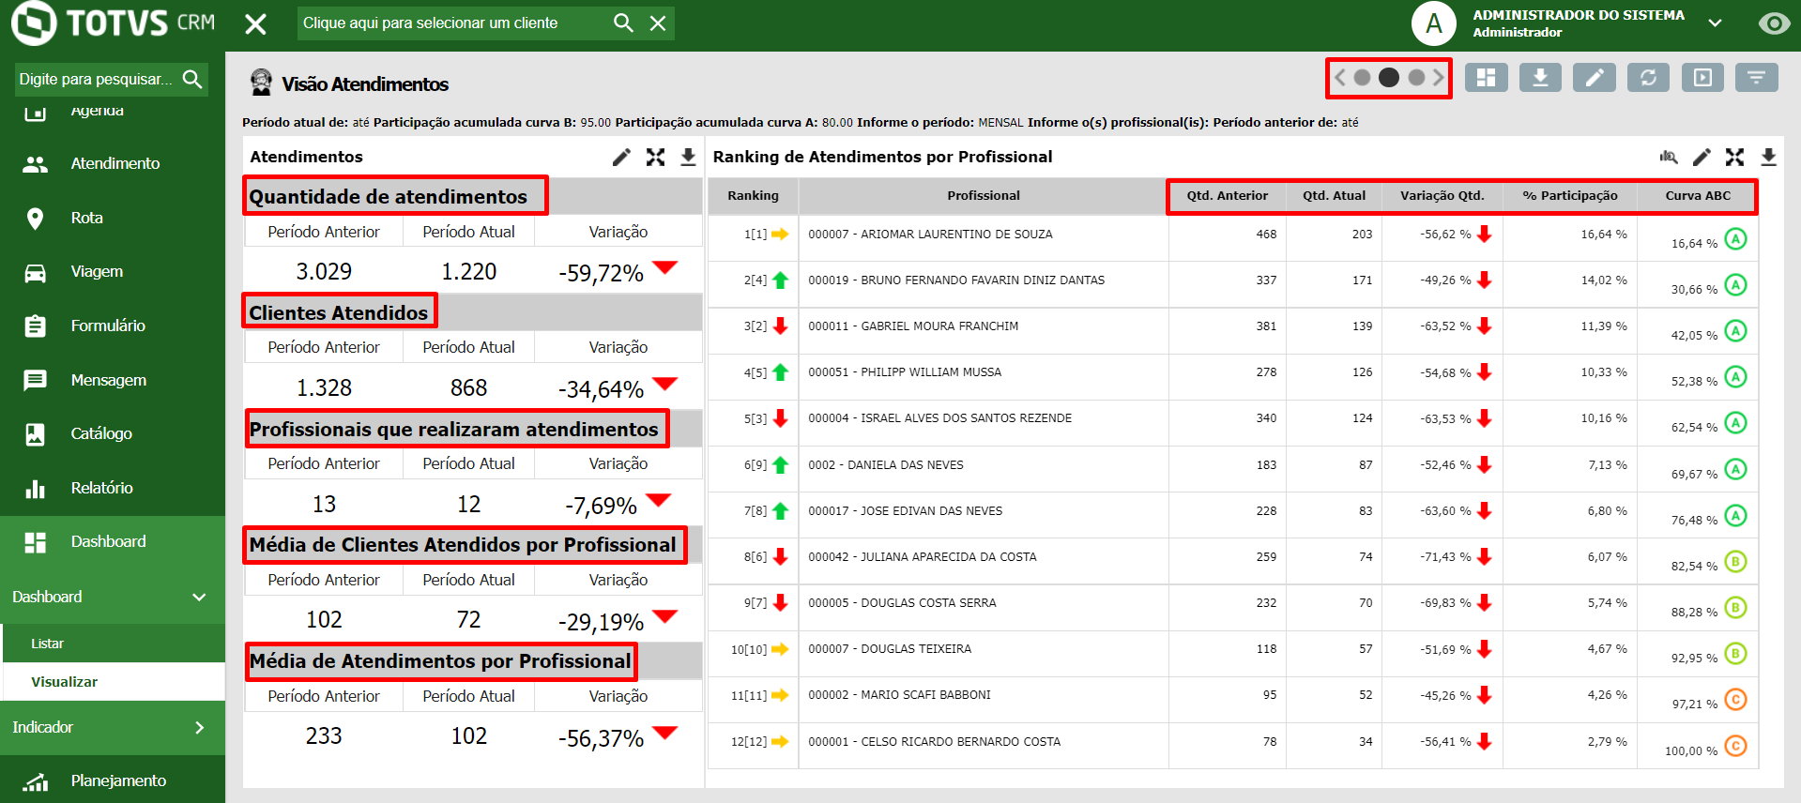This screenshot has width=1801, height=803.
Task: Open Rota in the sidebar
Action: tap(113, 218)
